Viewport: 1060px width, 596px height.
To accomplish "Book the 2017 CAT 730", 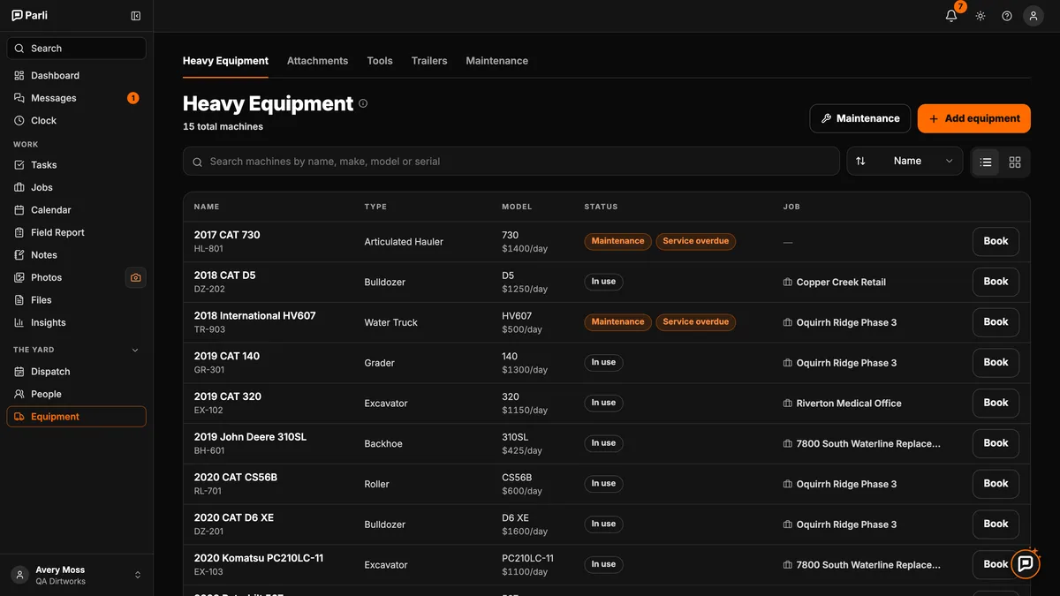I will tap(996, 241).
